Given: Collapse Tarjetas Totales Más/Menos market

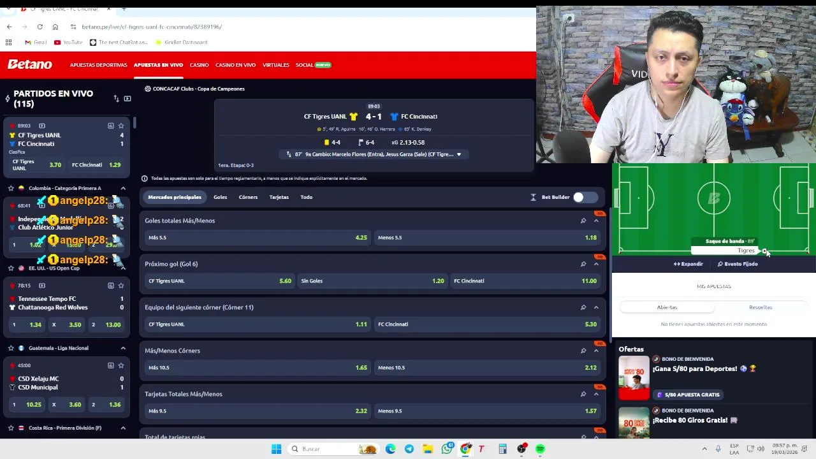Looking at the screenshot, I should (596, 394).
